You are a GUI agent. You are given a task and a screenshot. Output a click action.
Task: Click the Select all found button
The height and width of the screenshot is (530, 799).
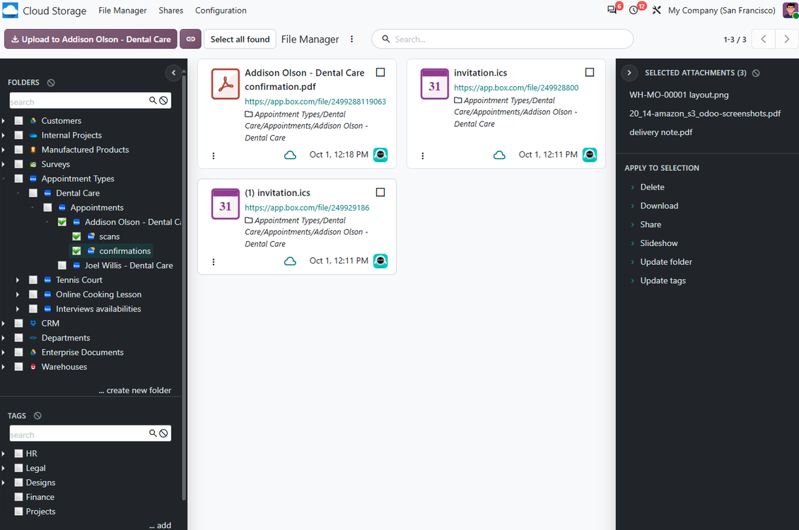pos(240,39)
